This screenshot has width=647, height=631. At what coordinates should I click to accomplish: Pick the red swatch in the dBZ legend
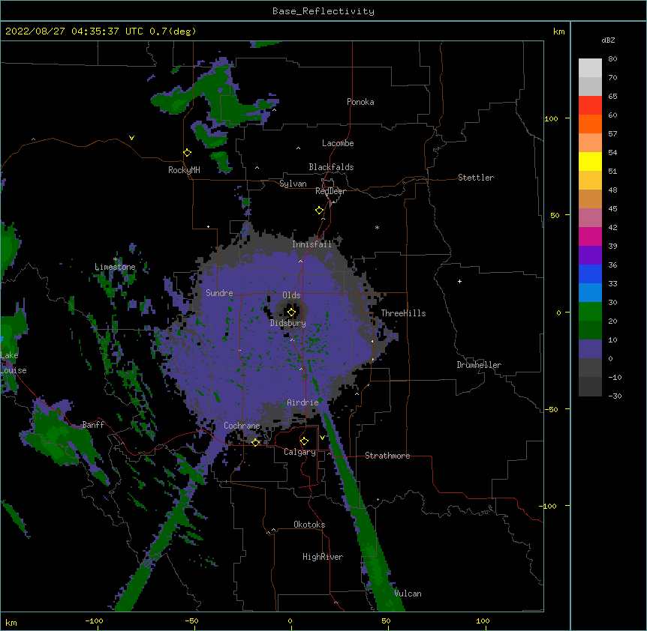click(x=590, y=106)
